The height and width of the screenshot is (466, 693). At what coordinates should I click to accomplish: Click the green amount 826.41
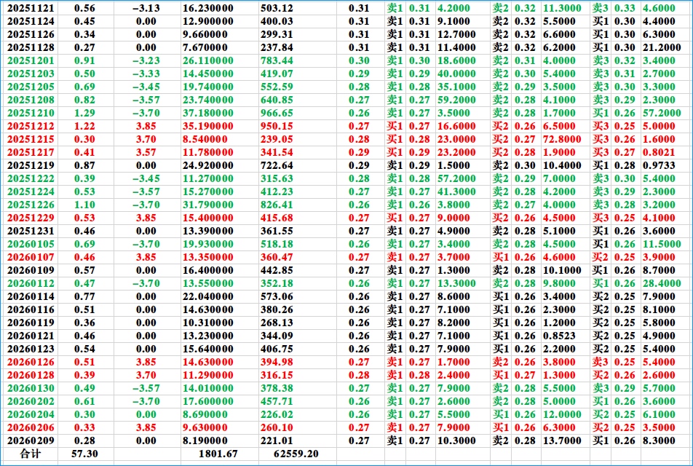coord(277,205)
